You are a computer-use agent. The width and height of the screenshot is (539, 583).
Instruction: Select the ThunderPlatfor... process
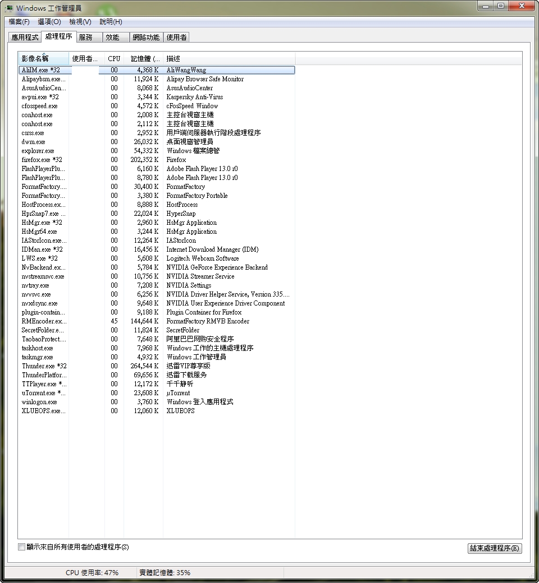(x=157, y=375)
